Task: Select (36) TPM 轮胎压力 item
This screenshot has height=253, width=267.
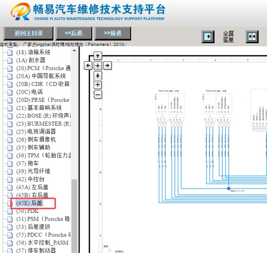Action: click(43, 156)
